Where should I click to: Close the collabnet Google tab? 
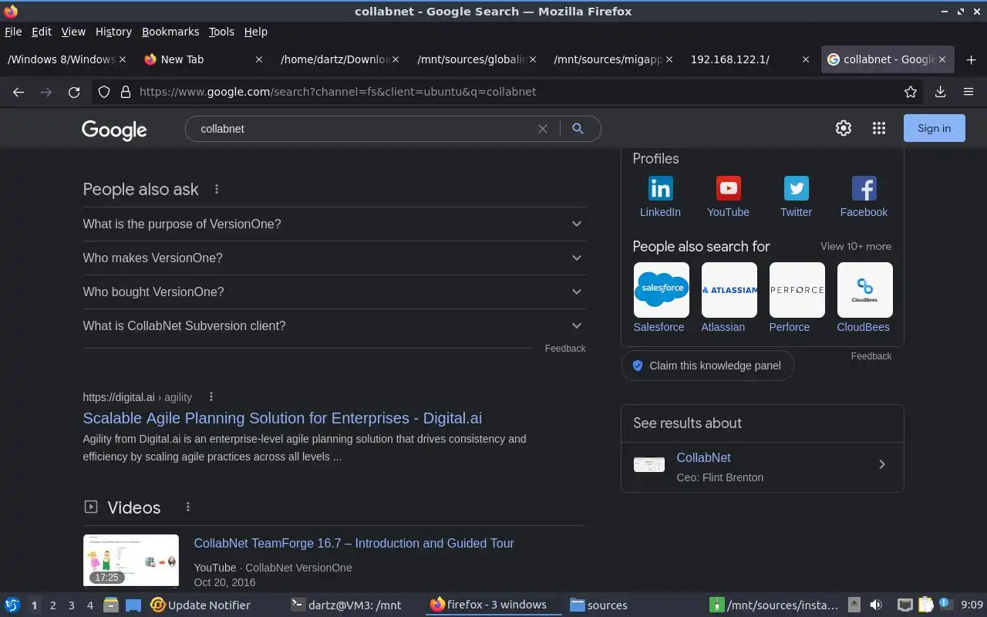coord(942,59)
